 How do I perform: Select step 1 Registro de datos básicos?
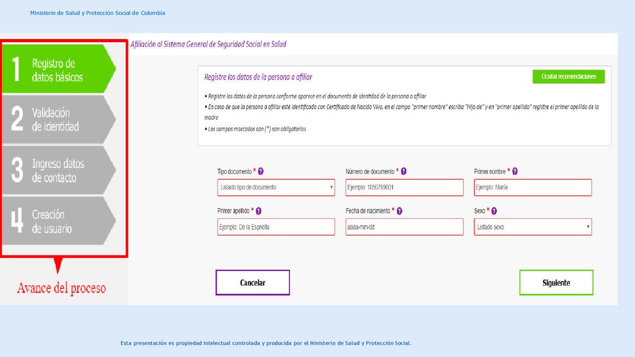[x=59, y=69]
